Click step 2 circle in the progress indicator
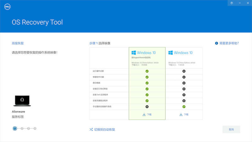Image resolution: width=252 pixels, height=142 pixels. [22, 128]
